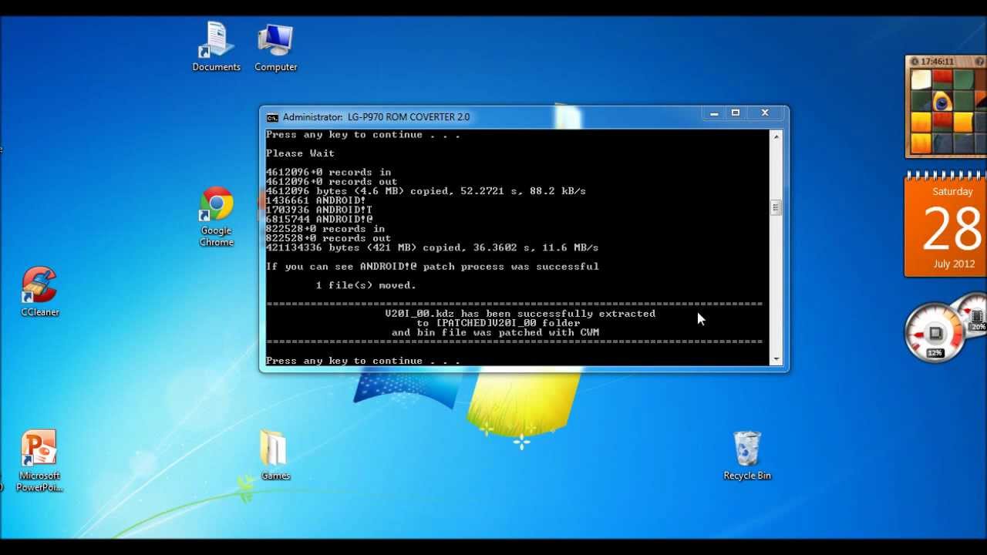Click 'V20I_00.kdz has been successfully extracted' text
The height and width of the screenshot is (555, 987).
[520, 314]
